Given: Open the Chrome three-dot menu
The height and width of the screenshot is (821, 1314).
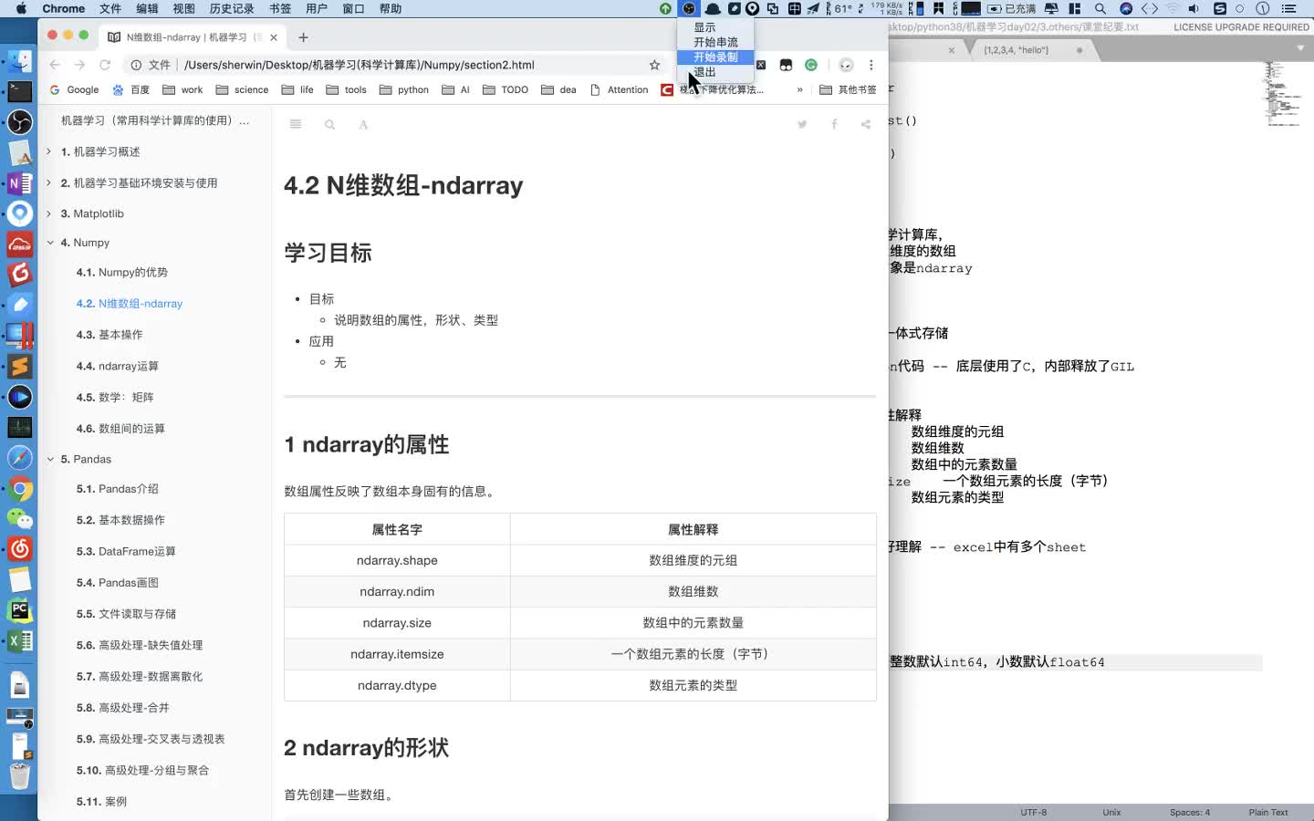Looking at the screenshot, I should tap(871, 65).
